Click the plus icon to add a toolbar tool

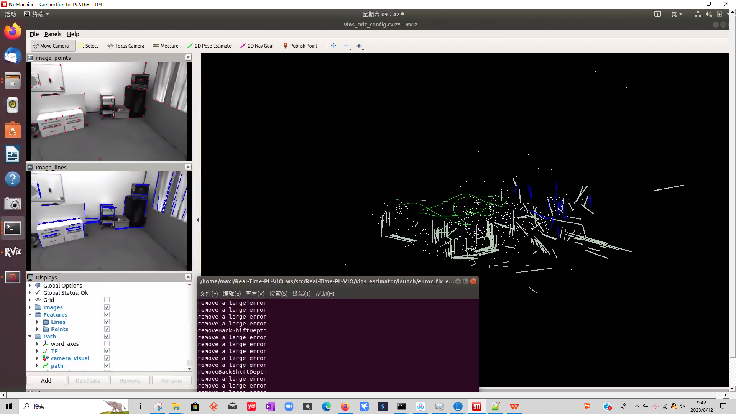point(333,46)
